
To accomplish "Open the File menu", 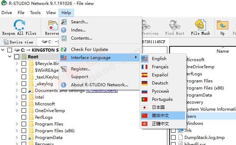I will click(x=21, y=12).
